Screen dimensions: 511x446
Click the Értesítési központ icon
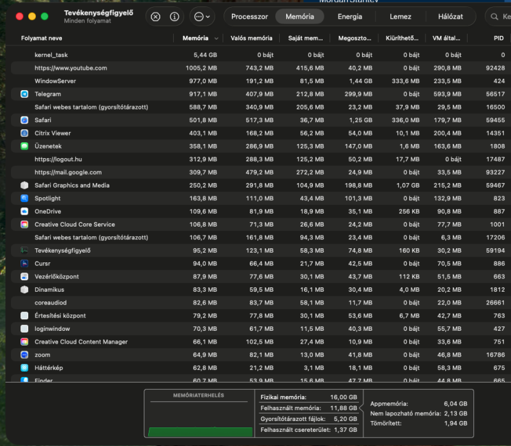click(x=24, y=315)
